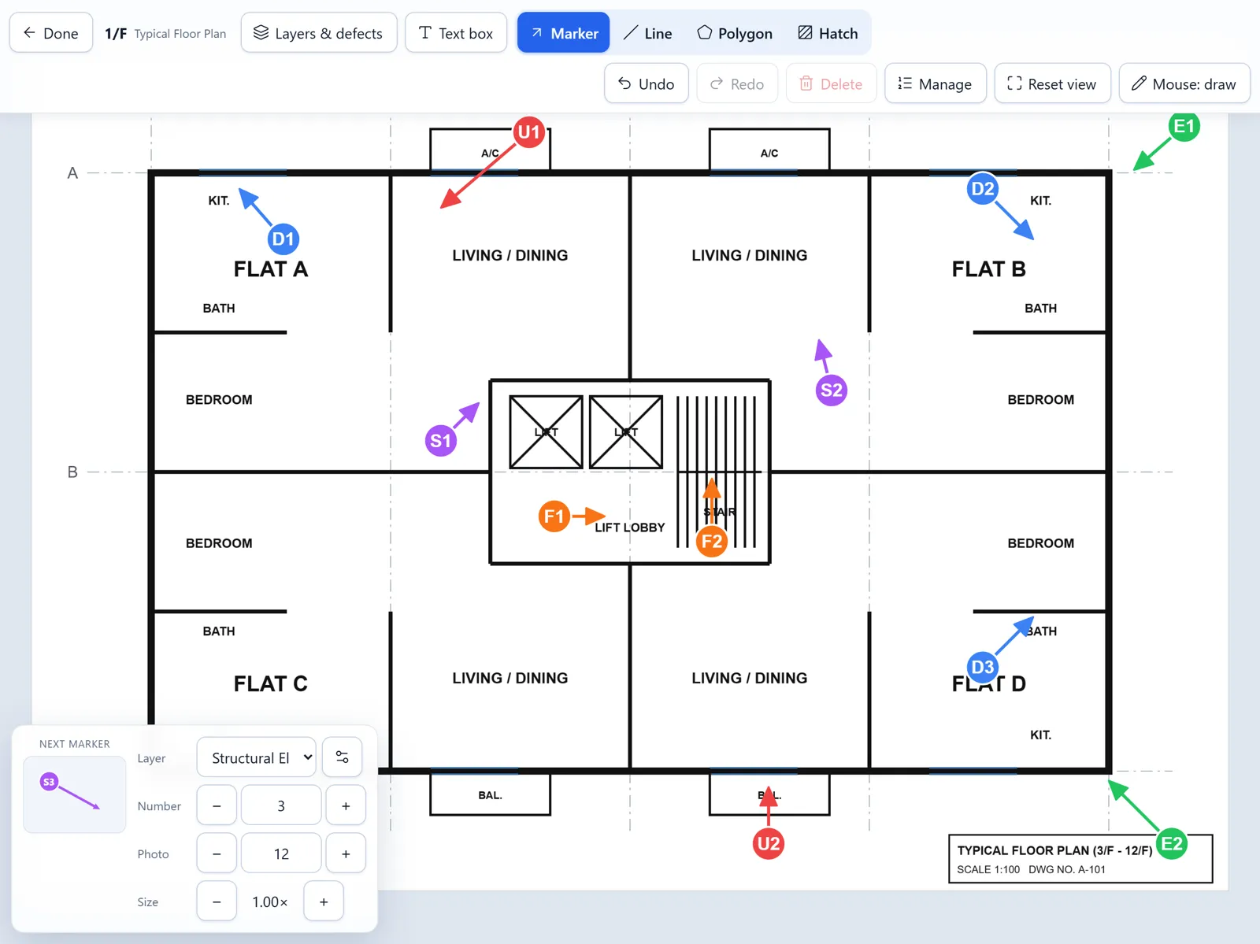This screenshot has width=1260, height=944.
Task: Select the blue D2 marker
Action: 983,189
